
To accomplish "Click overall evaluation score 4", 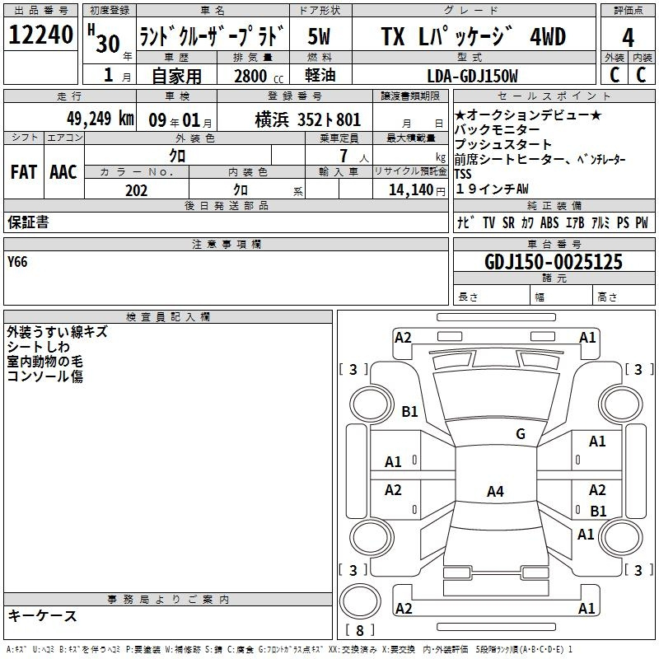I will (628, 38).
